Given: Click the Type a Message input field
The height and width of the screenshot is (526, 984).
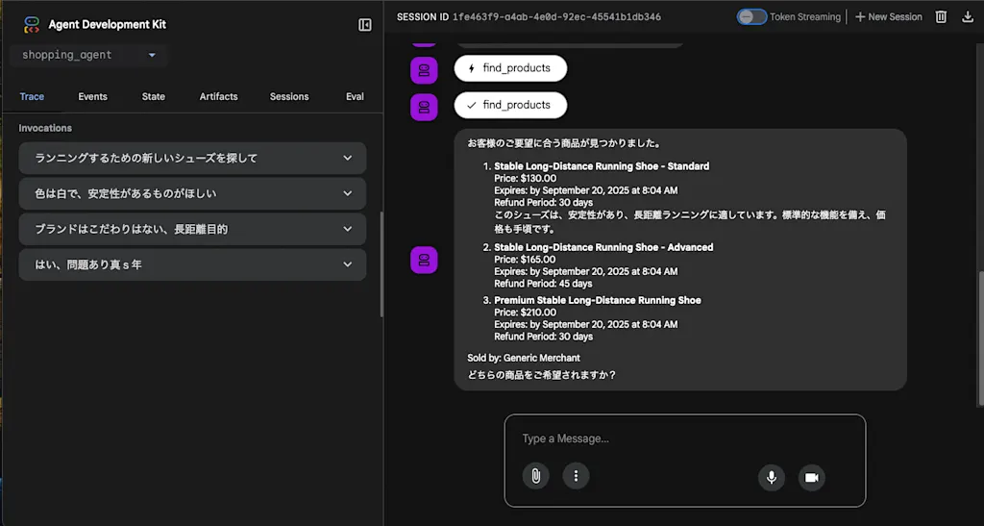Looking at the screenshot, I should [x=684, y=438].
